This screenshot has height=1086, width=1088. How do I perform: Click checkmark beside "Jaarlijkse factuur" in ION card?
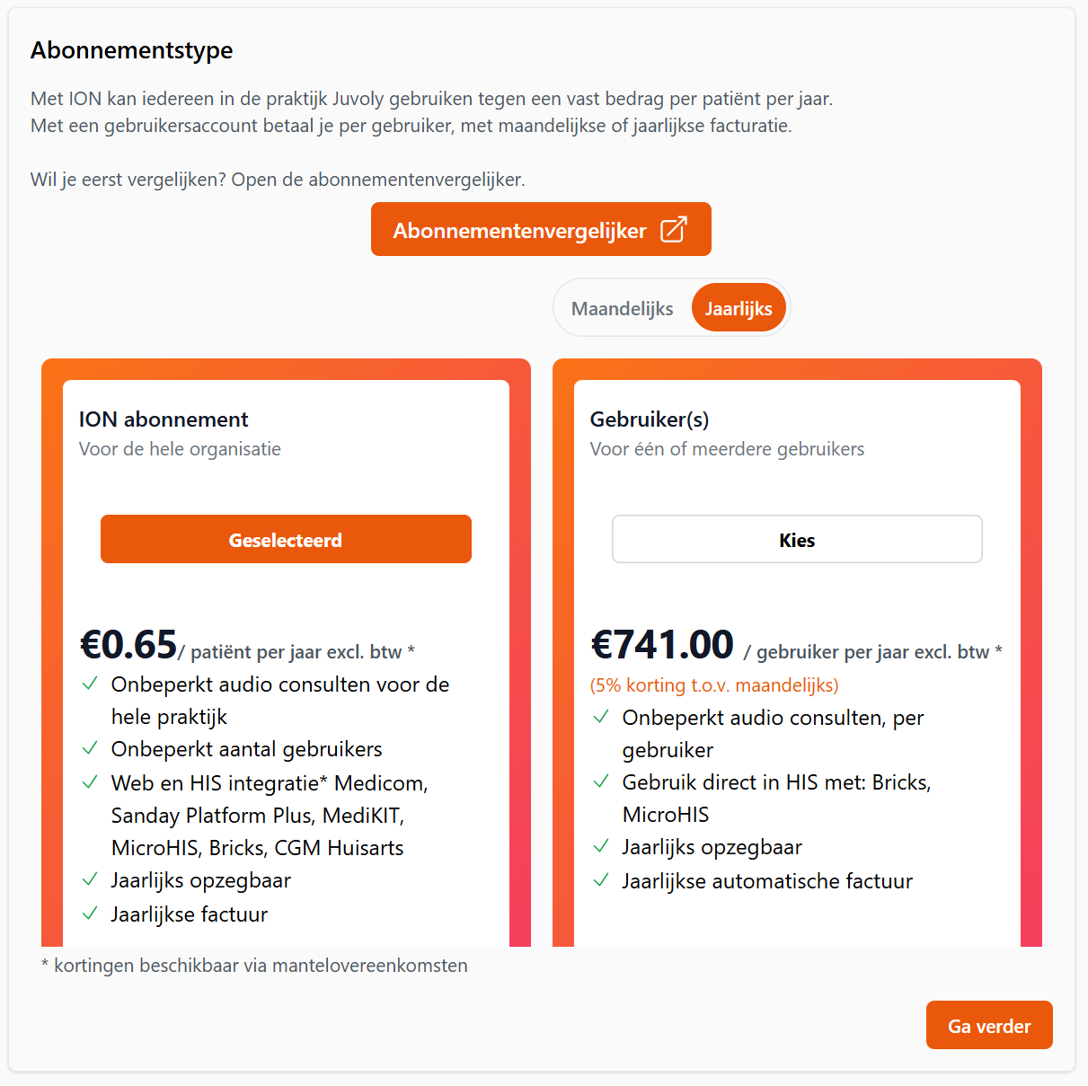point(90,914)
